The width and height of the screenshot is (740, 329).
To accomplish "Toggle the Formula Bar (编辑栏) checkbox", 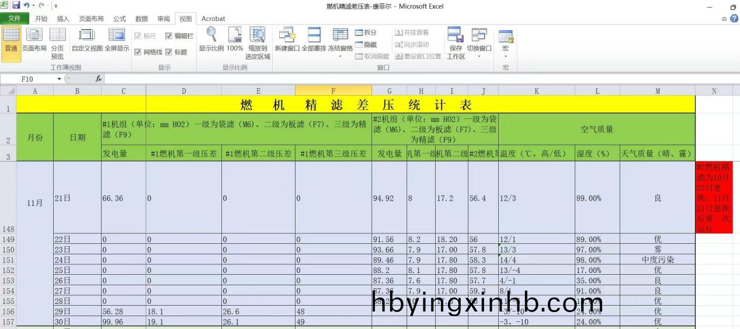I will (169, 36).
